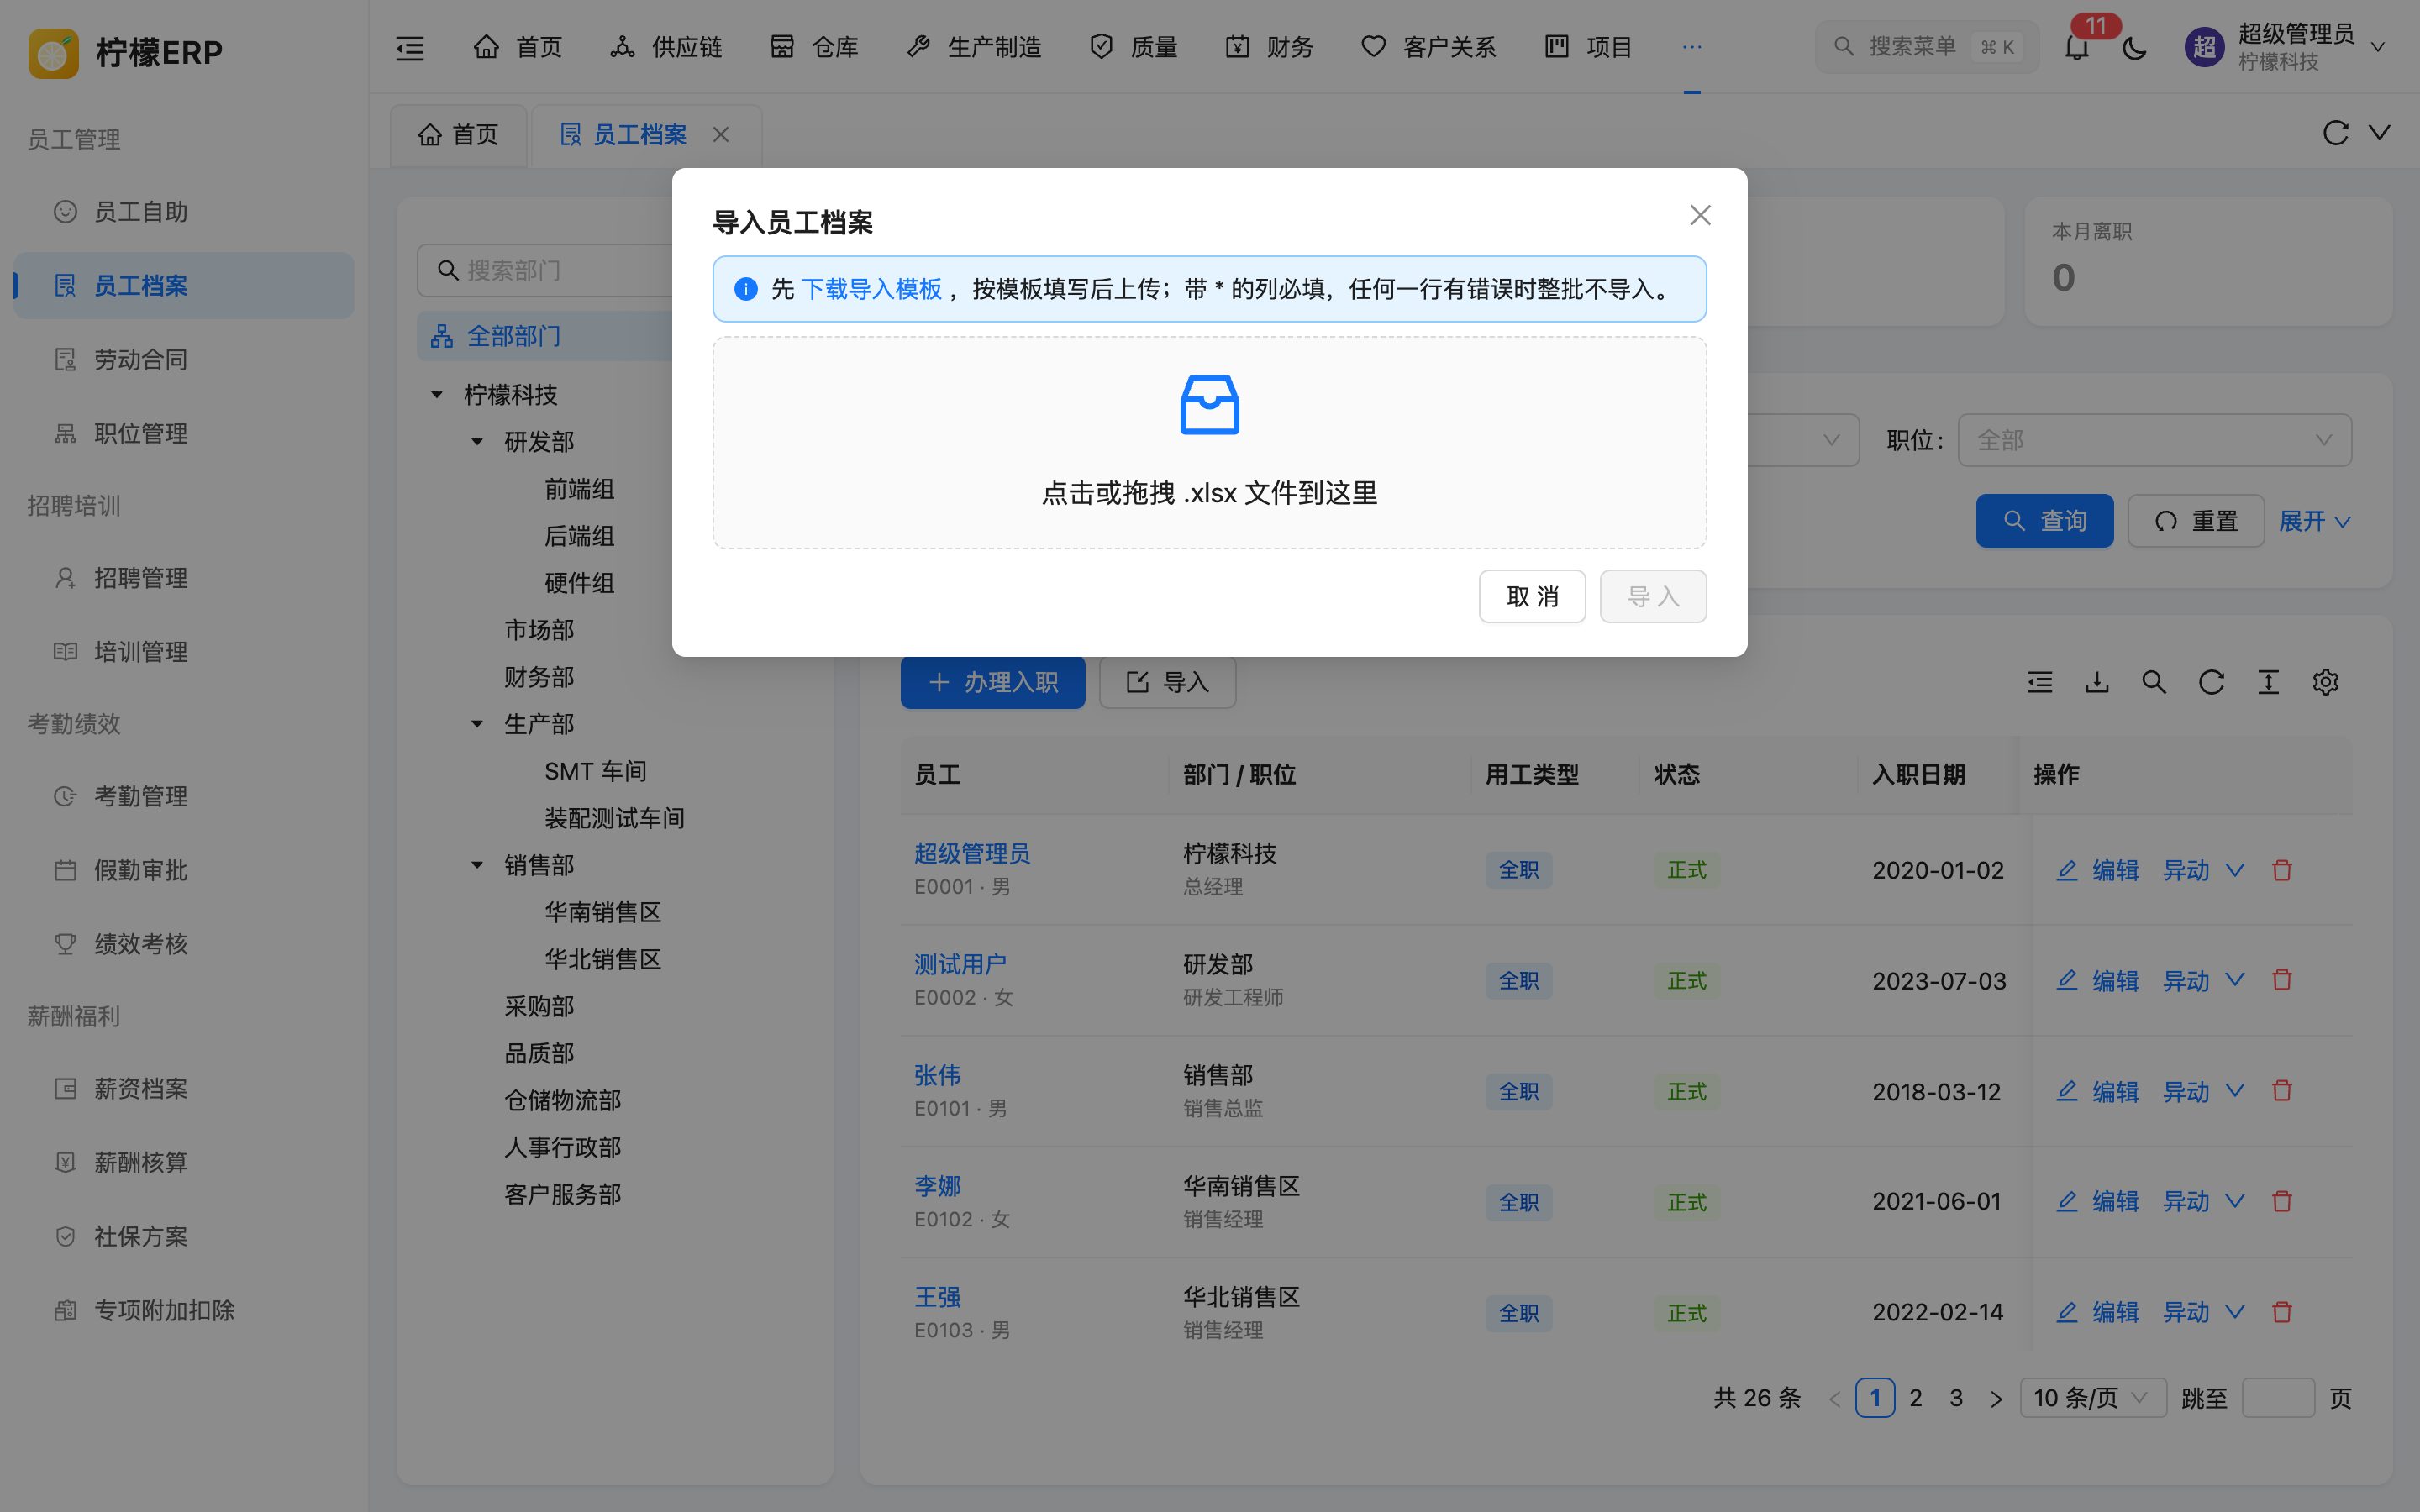Switch to the 首页 tab
Image resolution: width=2420 pixels, height=1512 pixels.
tap(458, 135)
